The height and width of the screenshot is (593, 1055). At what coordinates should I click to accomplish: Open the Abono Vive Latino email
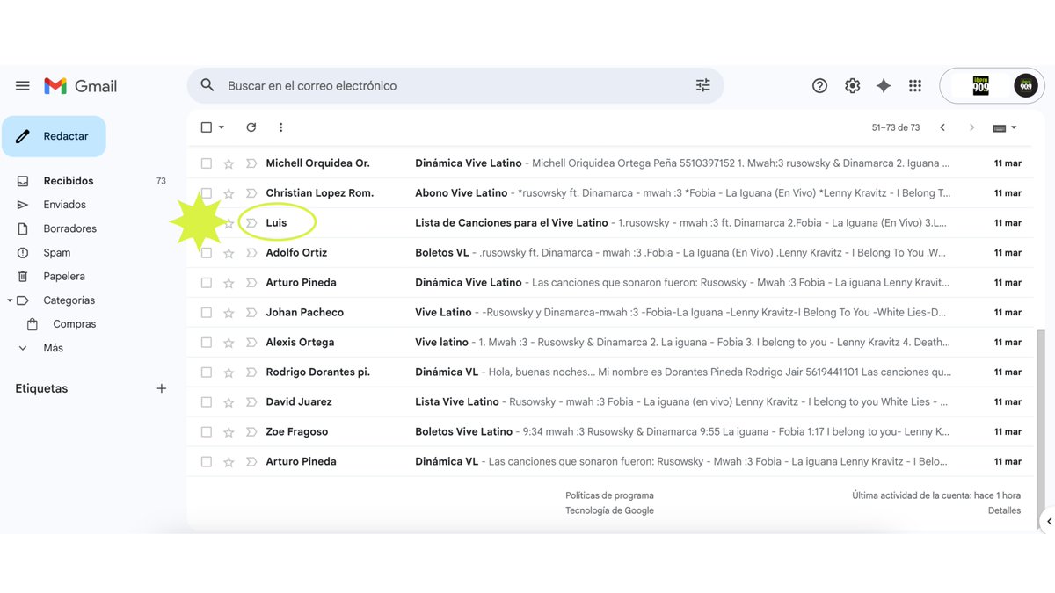[610, 193]
